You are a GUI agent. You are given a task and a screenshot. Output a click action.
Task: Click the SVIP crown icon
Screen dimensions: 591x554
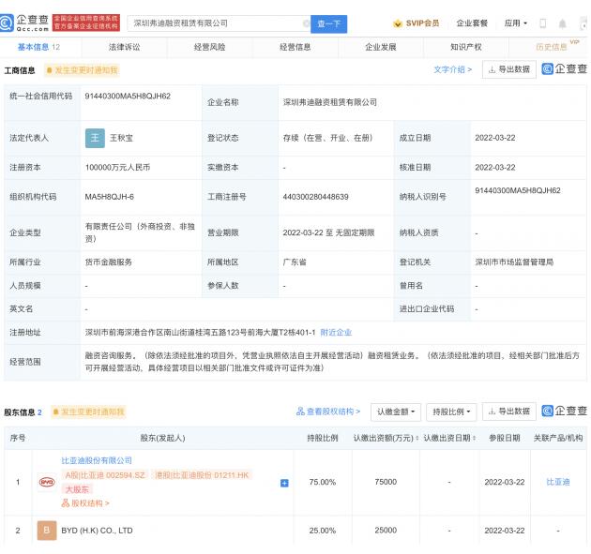397,23
